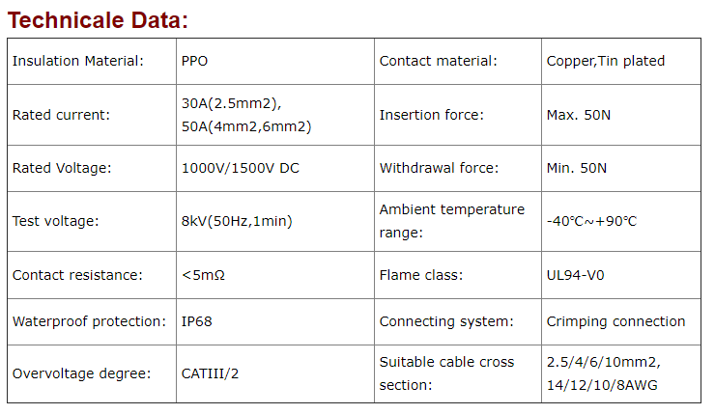Click the Withdrawal force label

pyautogui.click(x=439, y=168)
